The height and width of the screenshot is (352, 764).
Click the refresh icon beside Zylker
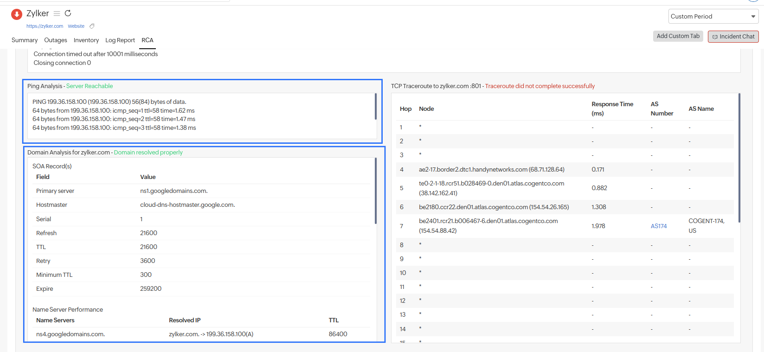pos(68,13)
